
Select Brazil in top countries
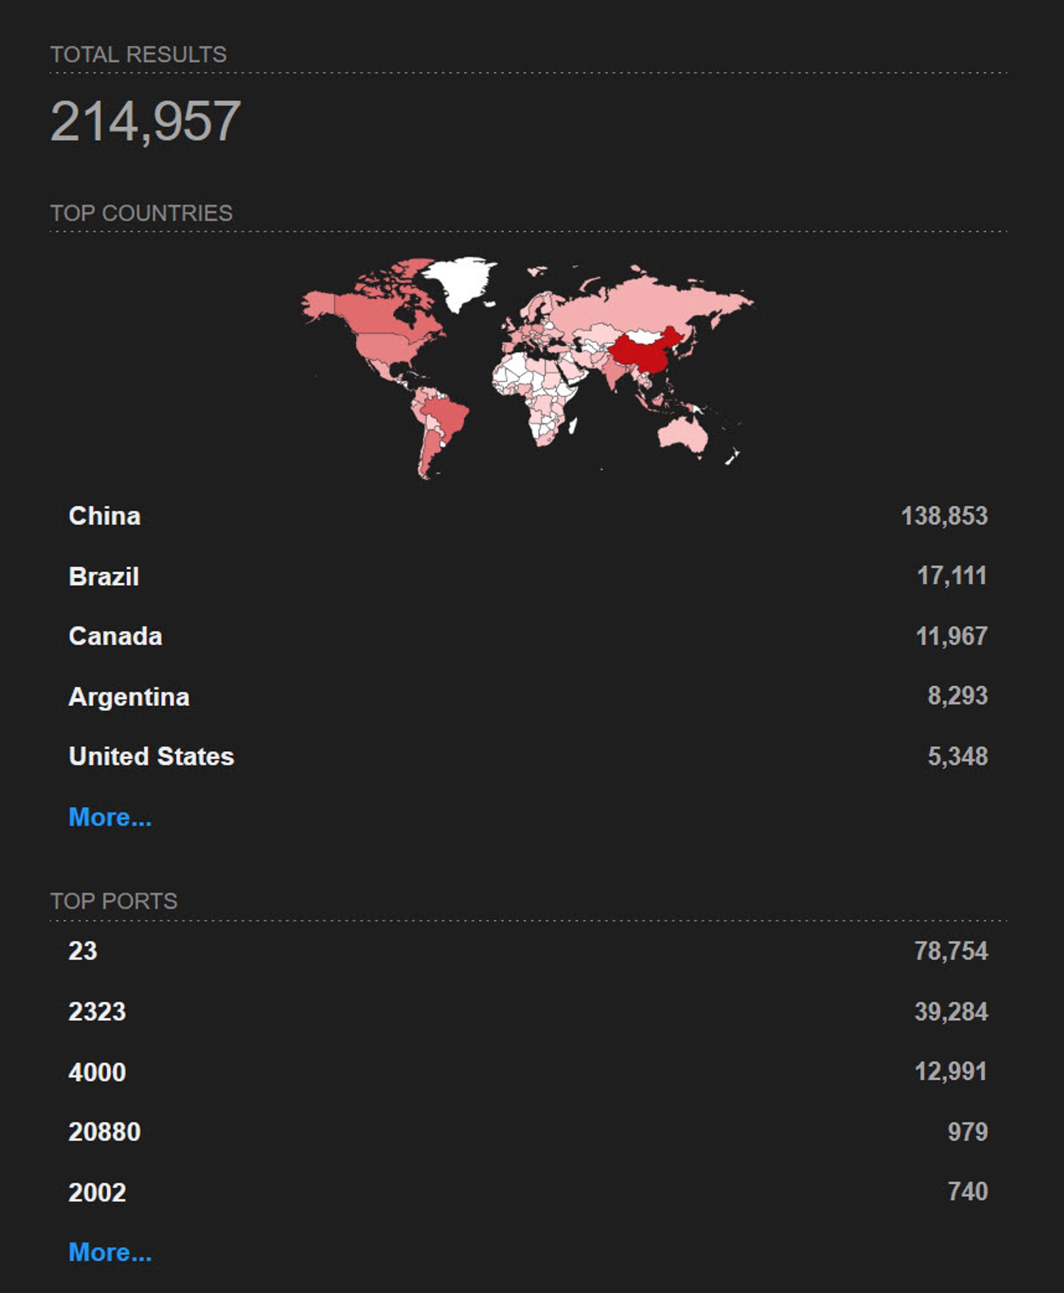(104, 577)
